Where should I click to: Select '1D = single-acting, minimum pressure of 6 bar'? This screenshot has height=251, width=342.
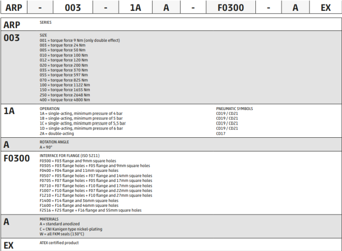pyautogui.click(x=81, y=128)
